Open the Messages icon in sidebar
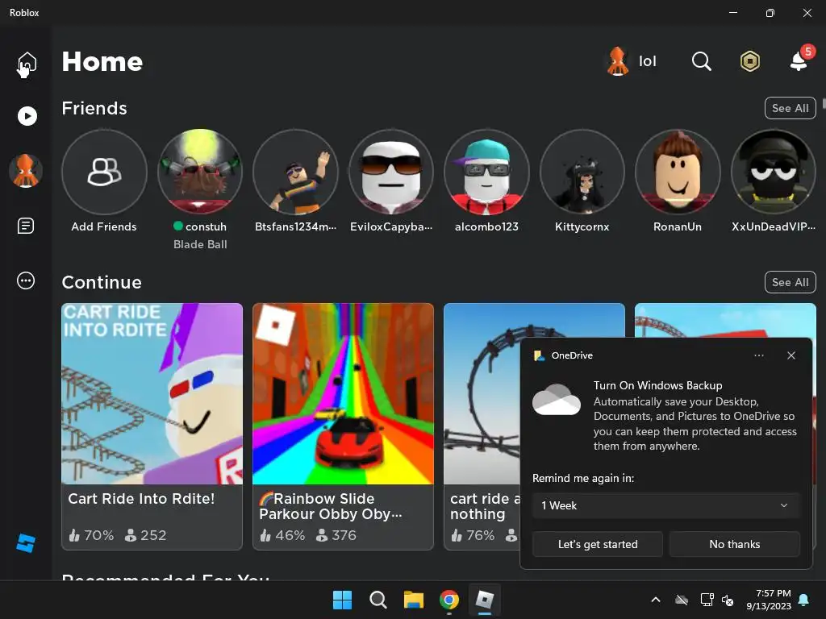The height and width of the screenshot is (619, 826). point(26,226)
